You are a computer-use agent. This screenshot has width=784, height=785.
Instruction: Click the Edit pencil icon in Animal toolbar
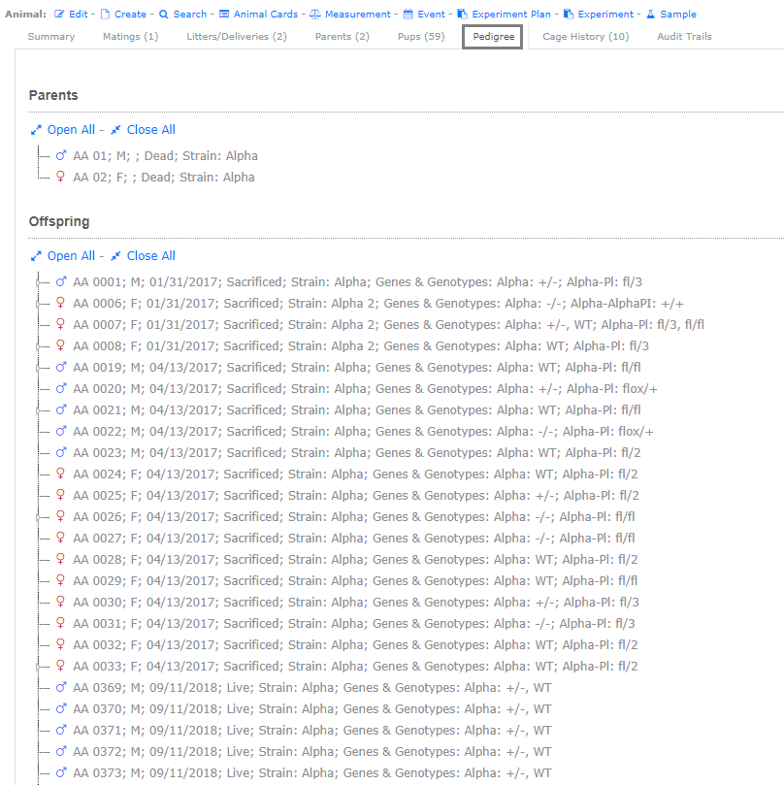coord(59,14)
